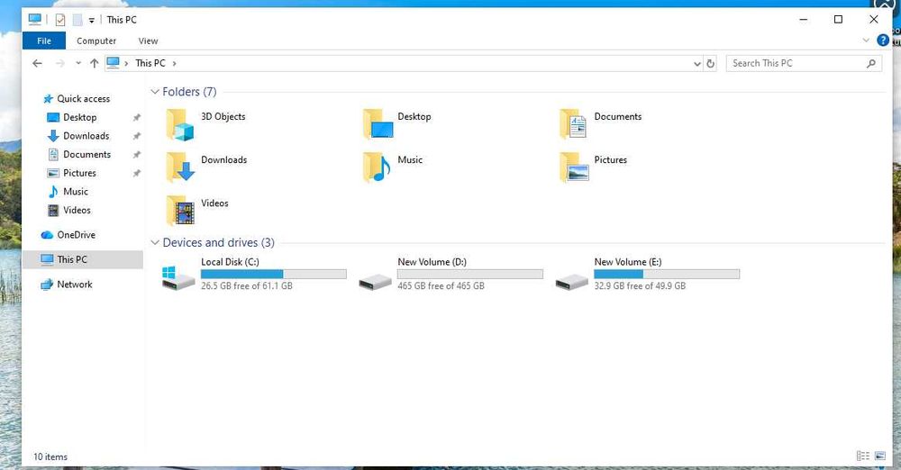
Task: Click the Properties icon in the quick access toolbar
Action: pyautogui.click(x=60, y=20)
